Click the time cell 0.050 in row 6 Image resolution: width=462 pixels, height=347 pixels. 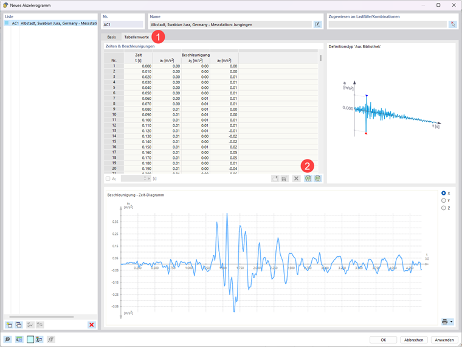[x=138, y=93]
